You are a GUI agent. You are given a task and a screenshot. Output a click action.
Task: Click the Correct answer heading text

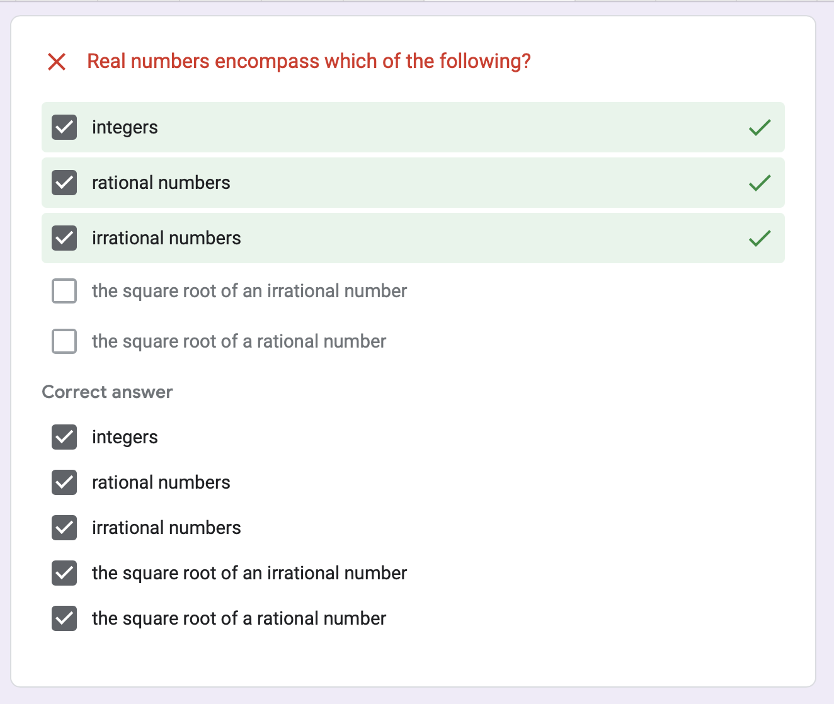pyautogui.click(x=107, y=392)
